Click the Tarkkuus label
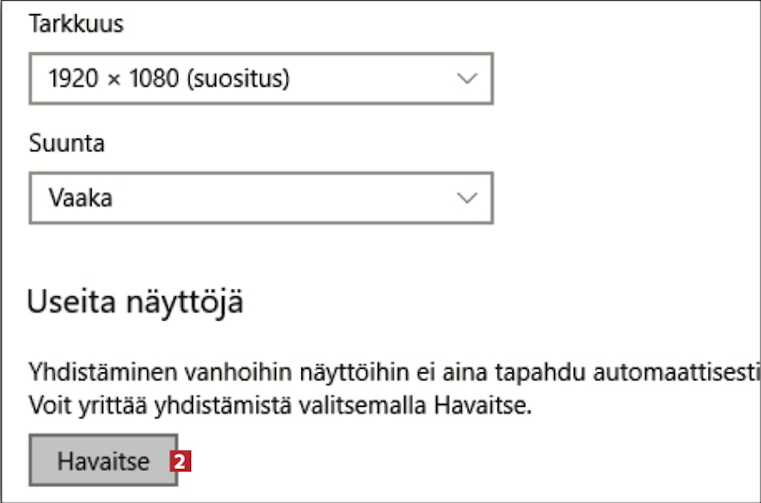 [x=76, y=24]
